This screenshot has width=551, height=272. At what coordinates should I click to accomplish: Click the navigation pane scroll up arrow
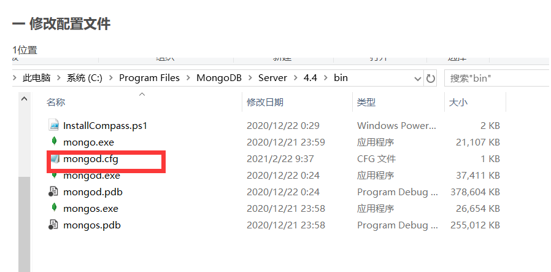[x=25, y=99]
